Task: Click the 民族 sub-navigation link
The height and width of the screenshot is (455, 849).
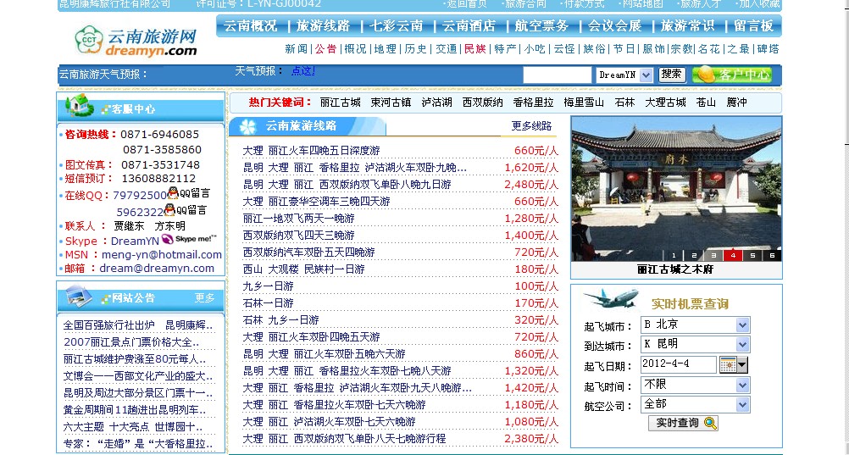Action: (474, 49)
